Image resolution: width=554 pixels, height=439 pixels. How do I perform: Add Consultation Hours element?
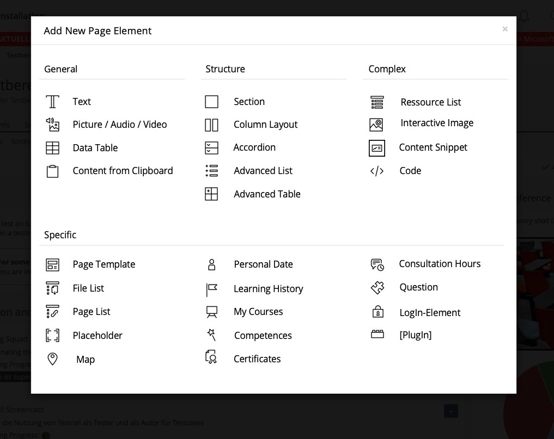[x=439, y=264]
